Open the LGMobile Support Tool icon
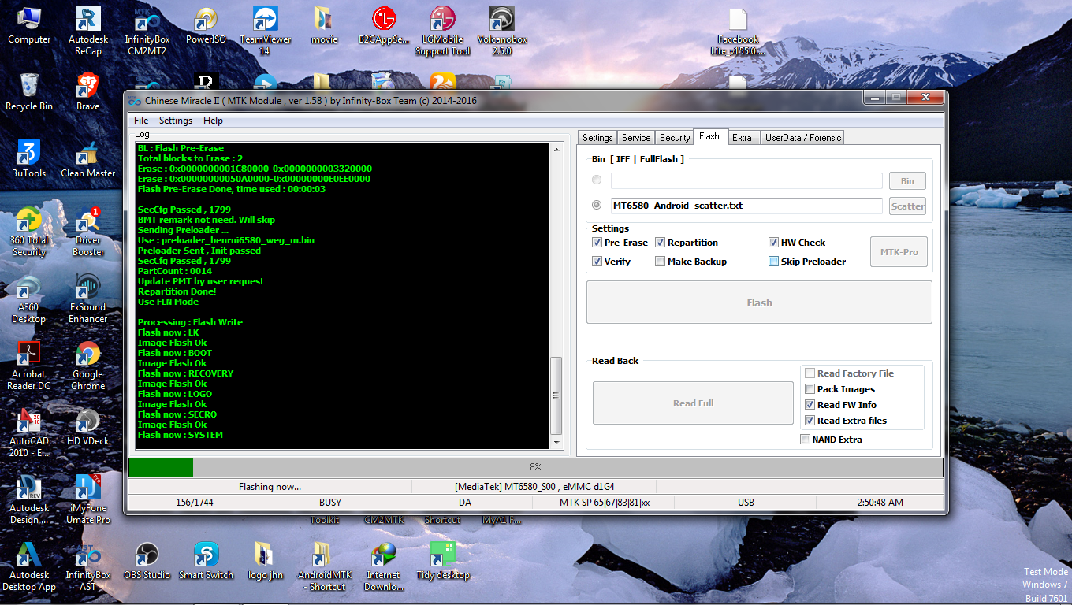This screenshot has width=1072, height=605. [x=442, y=30]
